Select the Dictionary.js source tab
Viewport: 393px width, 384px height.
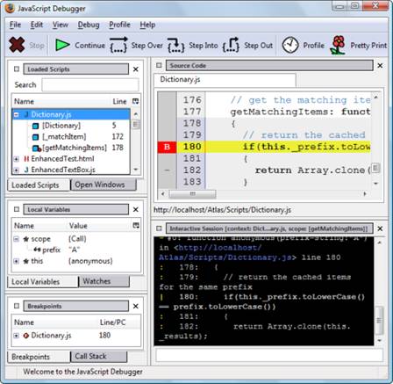(225, 80)
